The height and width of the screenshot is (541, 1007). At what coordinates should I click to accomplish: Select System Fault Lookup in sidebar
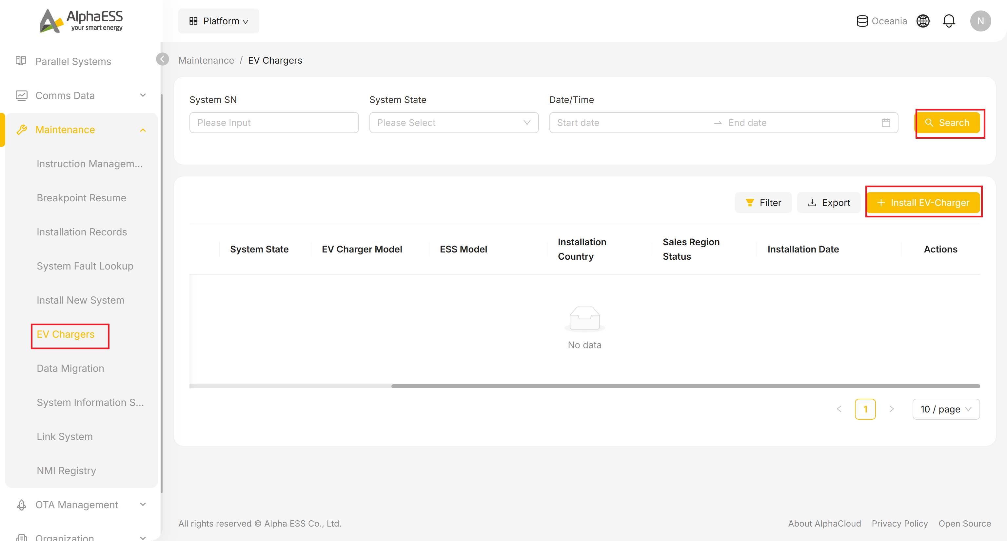coord(85,266)
